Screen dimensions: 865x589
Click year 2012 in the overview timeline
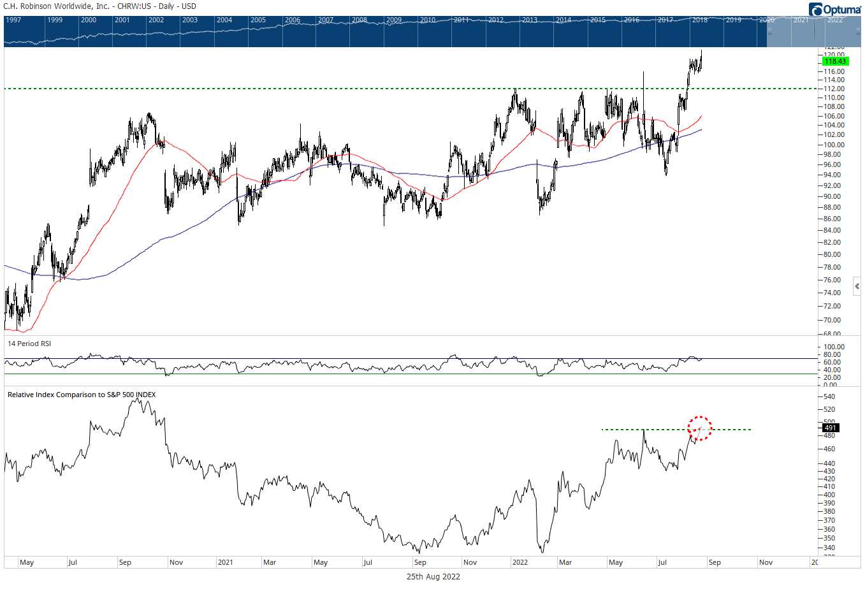tap(496, 20)
